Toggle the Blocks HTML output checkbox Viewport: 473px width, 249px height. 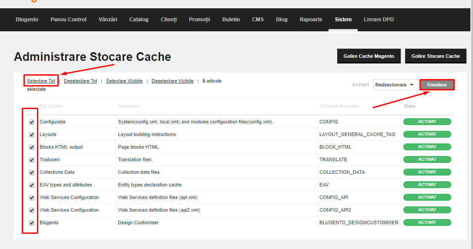(x=32, y=147)
